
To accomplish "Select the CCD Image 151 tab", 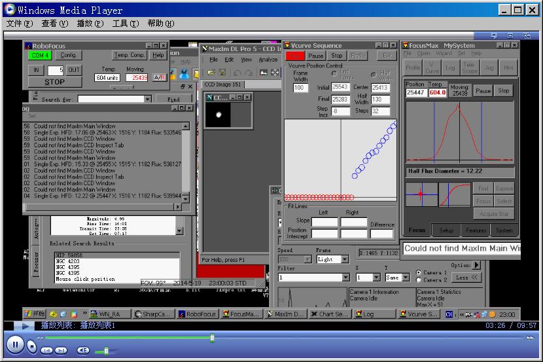I will pos(222,84).
